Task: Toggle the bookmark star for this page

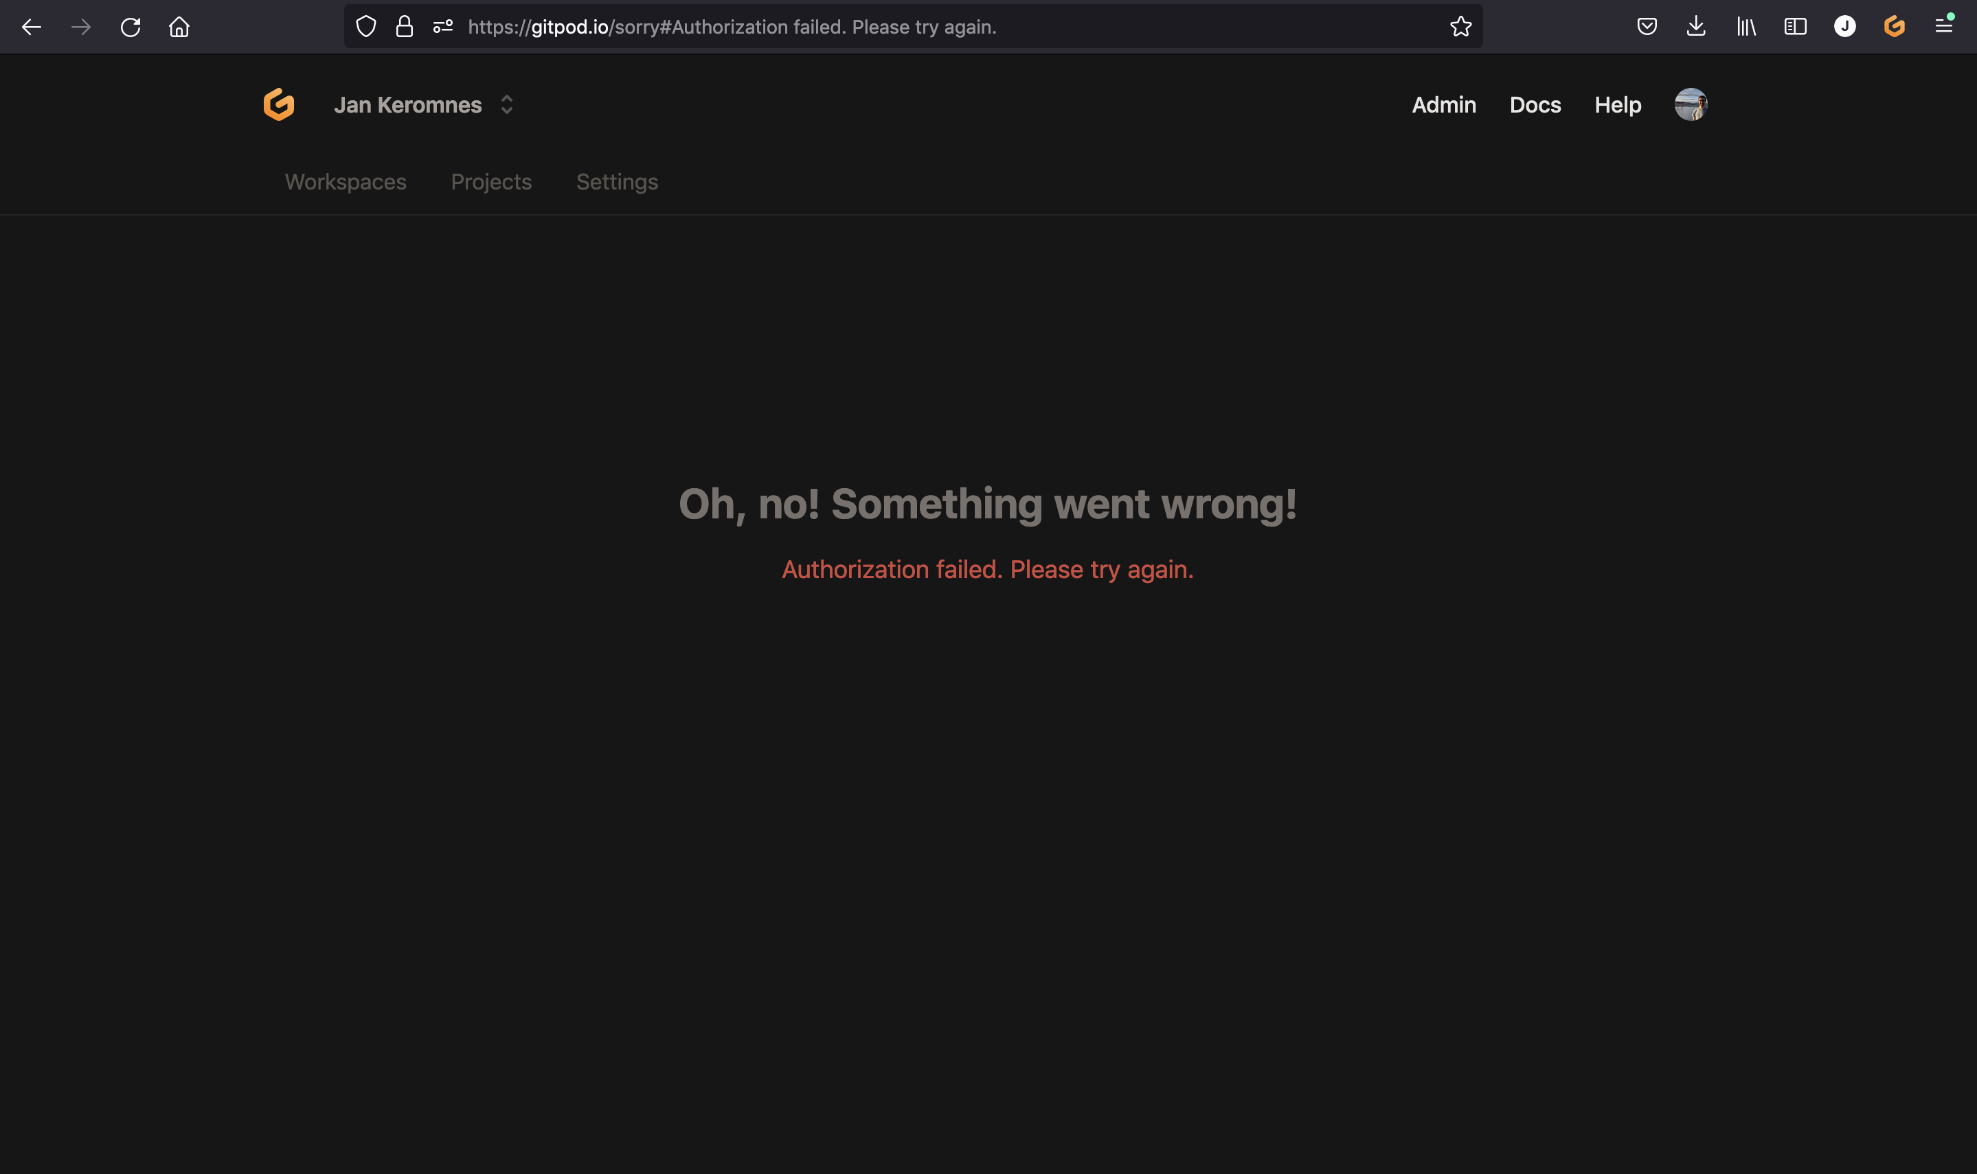Action: [x=1460, y=26]
